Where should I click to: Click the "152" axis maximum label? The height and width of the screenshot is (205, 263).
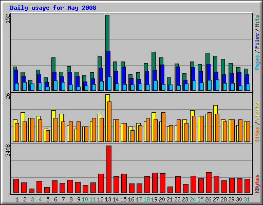(8, 18)
